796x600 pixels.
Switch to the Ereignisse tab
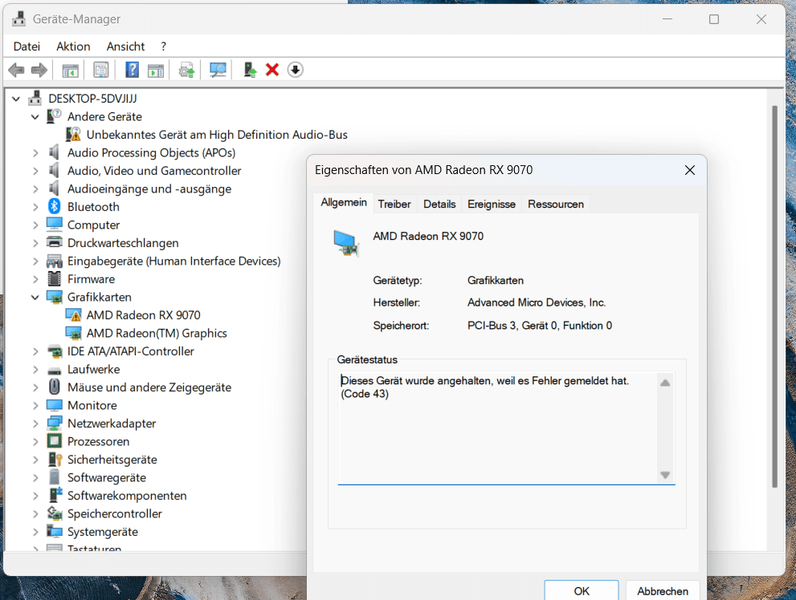[492, 204]
